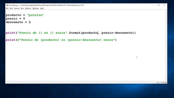
Task: Close the formatear.py editor window
Action: [164, 5]
